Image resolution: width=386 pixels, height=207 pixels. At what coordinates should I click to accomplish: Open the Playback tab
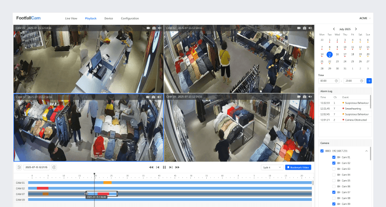(x=91, y=19)
